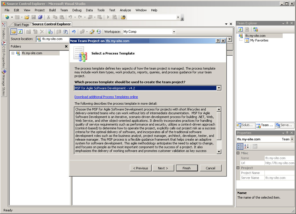The height and width of the screenshot is (214, 296).
Task: Open Team Explorer window position dropdown arrow
Action: click(x=283, y=23)
